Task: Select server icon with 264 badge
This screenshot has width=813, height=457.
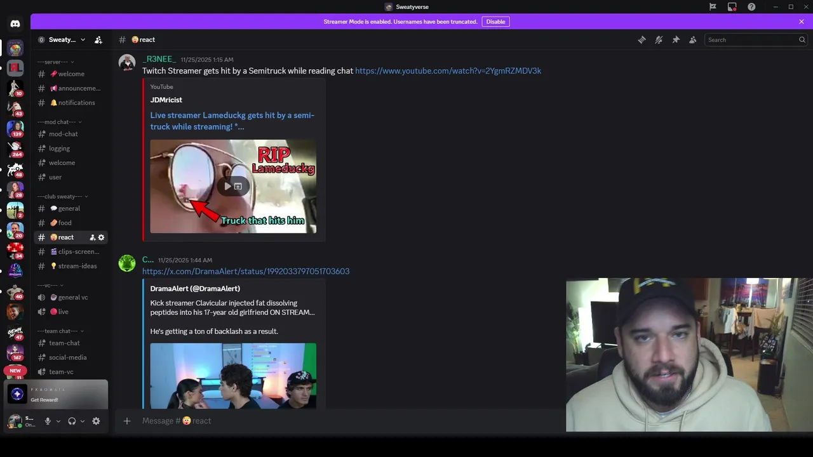Action: (x=15, y=149)
